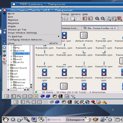This screenshot has height=123, width=123.
Task: Choose Configure Window Behavior menu entry
Action: 34,40
